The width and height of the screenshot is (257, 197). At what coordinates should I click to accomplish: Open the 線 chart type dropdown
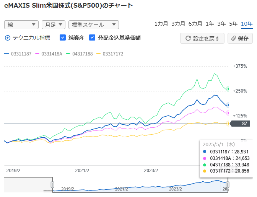click(21, 25)
